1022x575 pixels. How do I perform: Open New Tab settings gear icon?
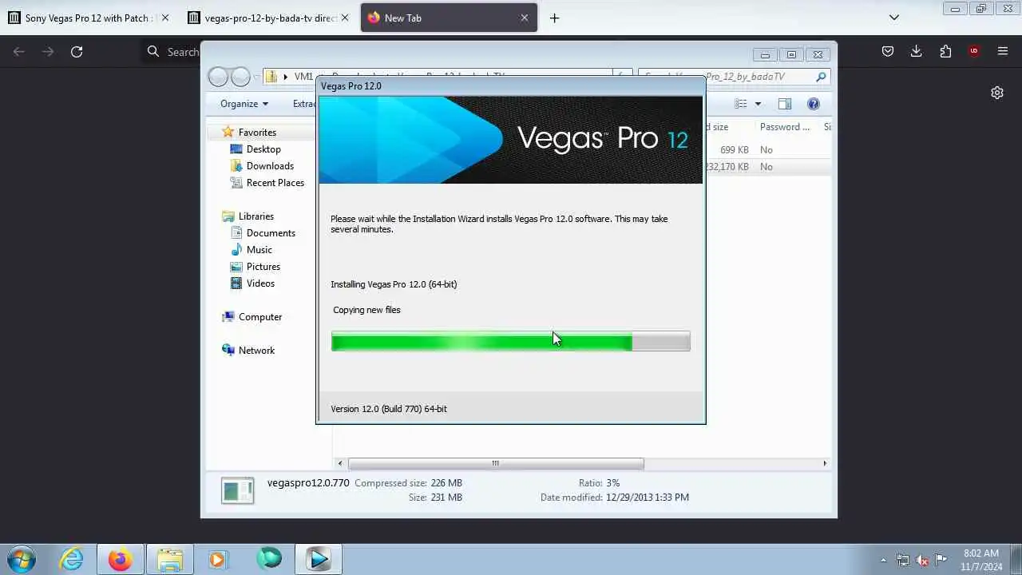coord(997,93)
